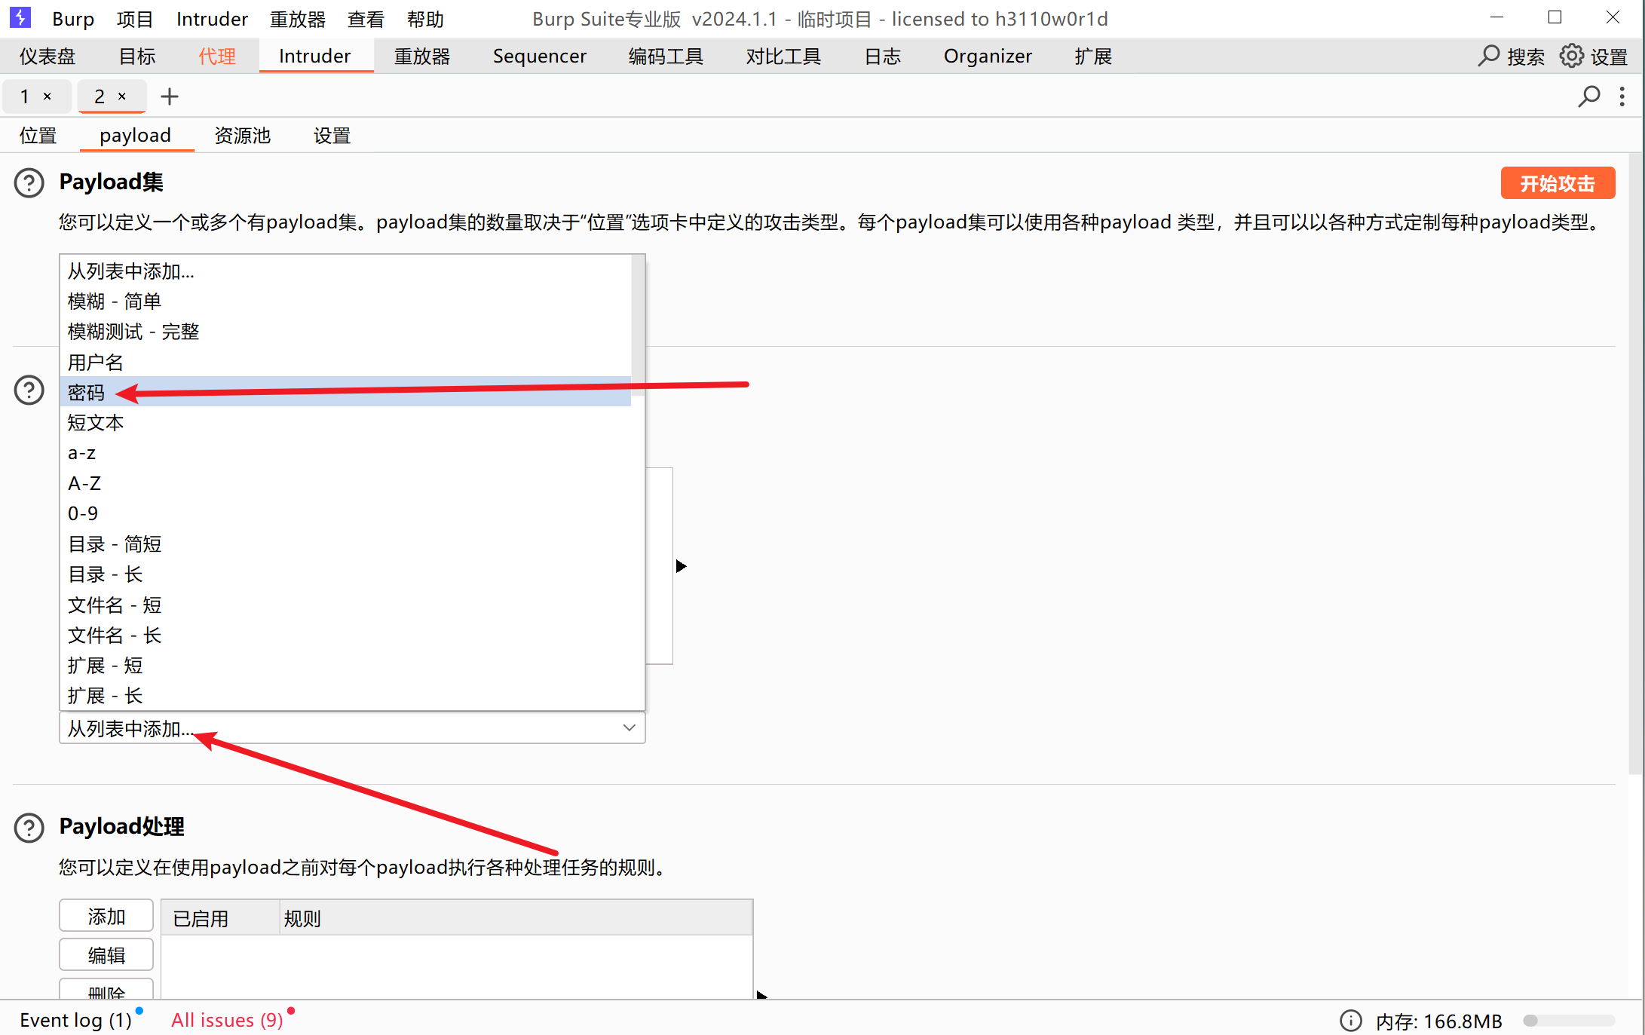The height and width of the screenshot is (1035, 1645).
Task: Open the 帮助 menu
Action: tap(425, 19)
